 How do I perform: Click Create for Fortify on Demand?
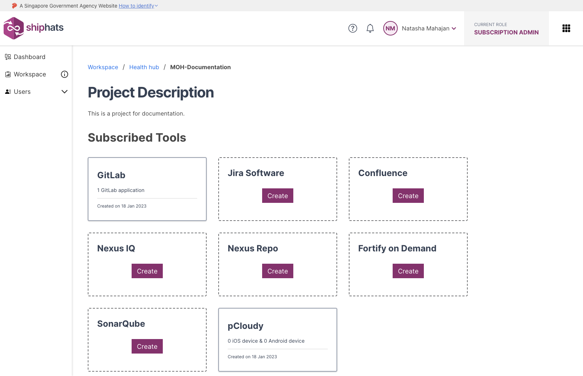tap(408, 271)
